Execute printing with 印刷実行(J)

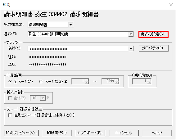pyautogui.click(x=57, y=133)
